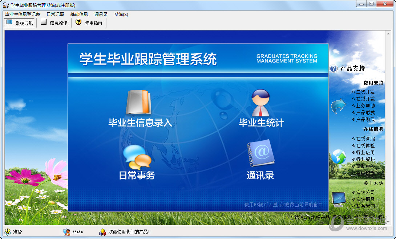The width and height of the screenshot is (396, 239).
Task: Click 欢迎使用我们的产品! status text
Action: [129, 232]
